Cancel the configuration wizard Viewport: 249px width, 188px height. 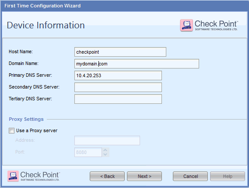[190, 176]
